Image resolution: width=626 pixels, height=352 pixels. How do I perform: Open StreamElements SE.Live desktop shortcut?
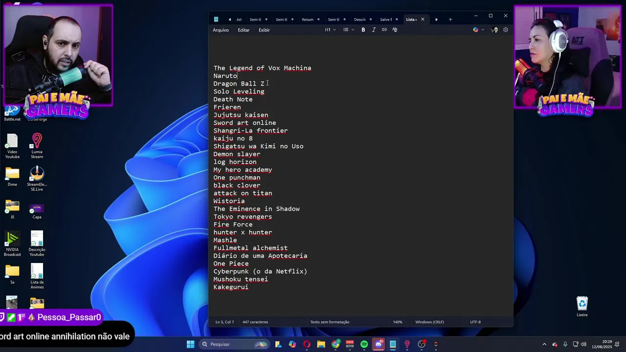tap(37, 179)
